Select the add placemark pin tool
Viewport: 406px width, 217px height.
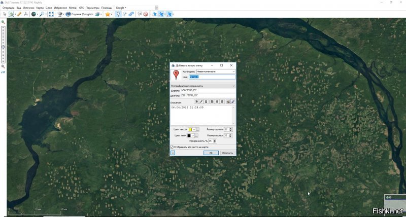coord(118,14)
